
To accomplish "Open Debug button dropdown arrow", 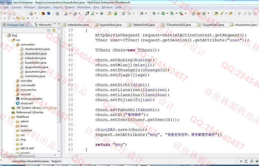I will (x=158, y=13).
